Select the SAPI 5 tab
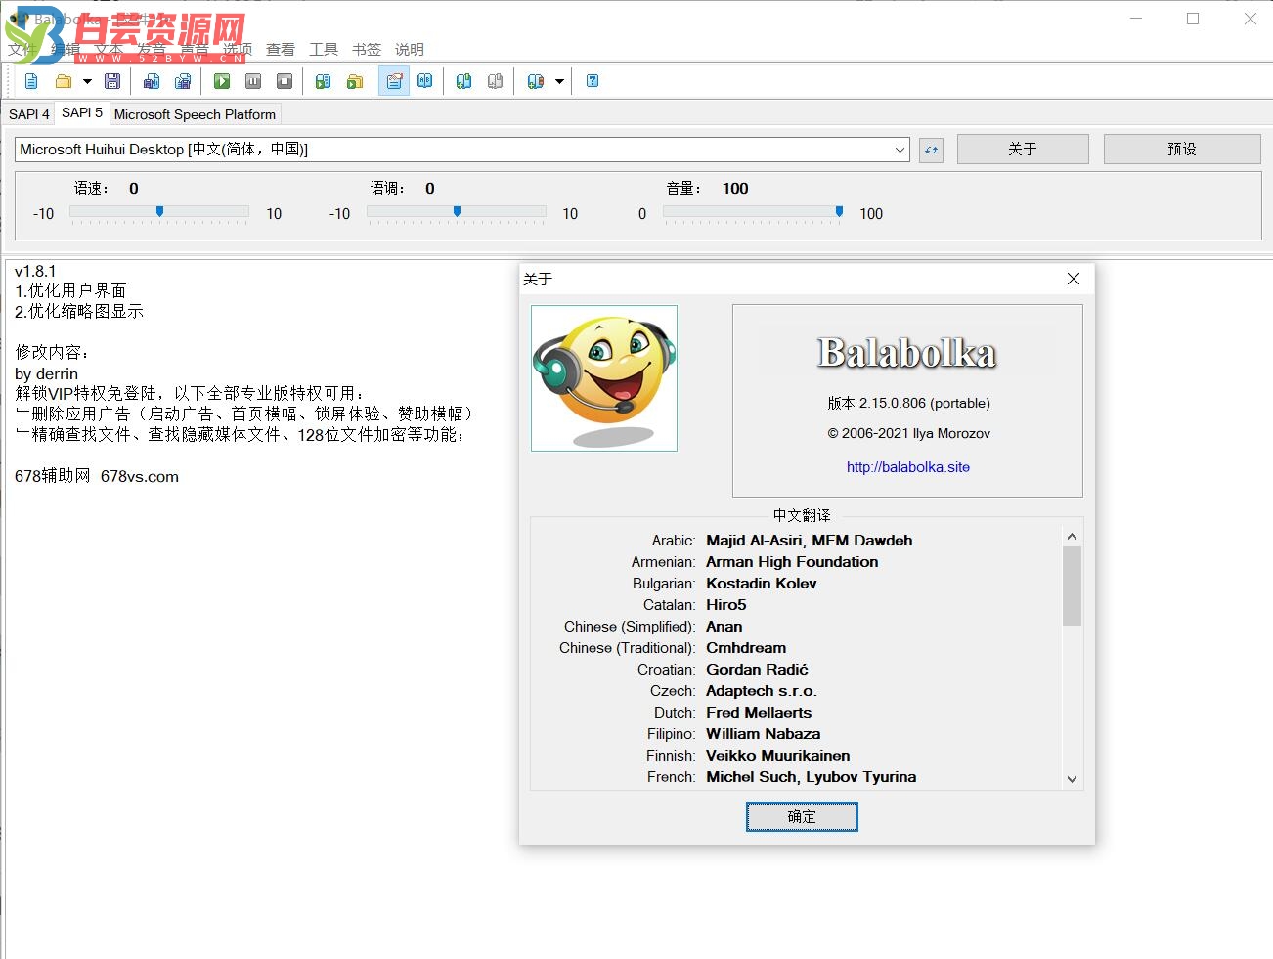 pos(82,112)
